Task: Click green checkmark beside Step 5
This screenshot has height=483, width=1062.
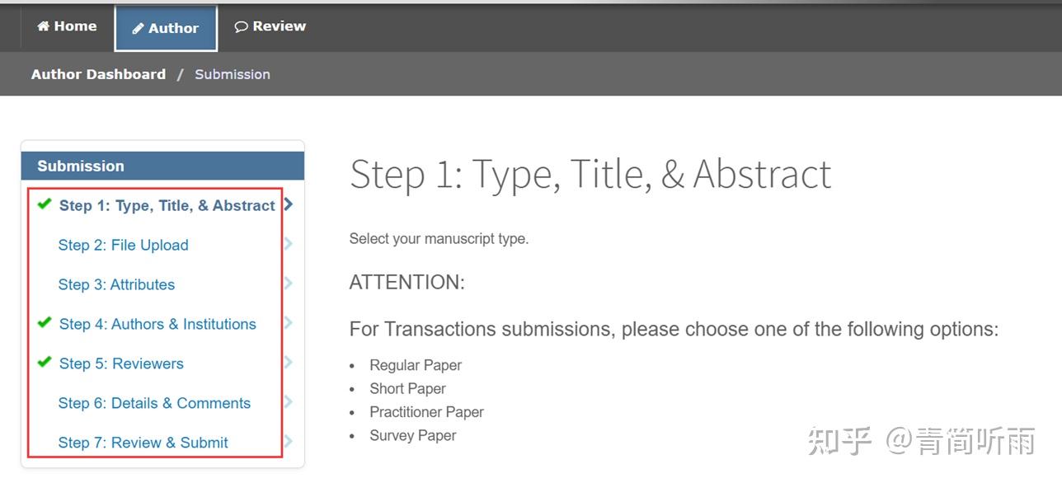Action: point(45,363)
